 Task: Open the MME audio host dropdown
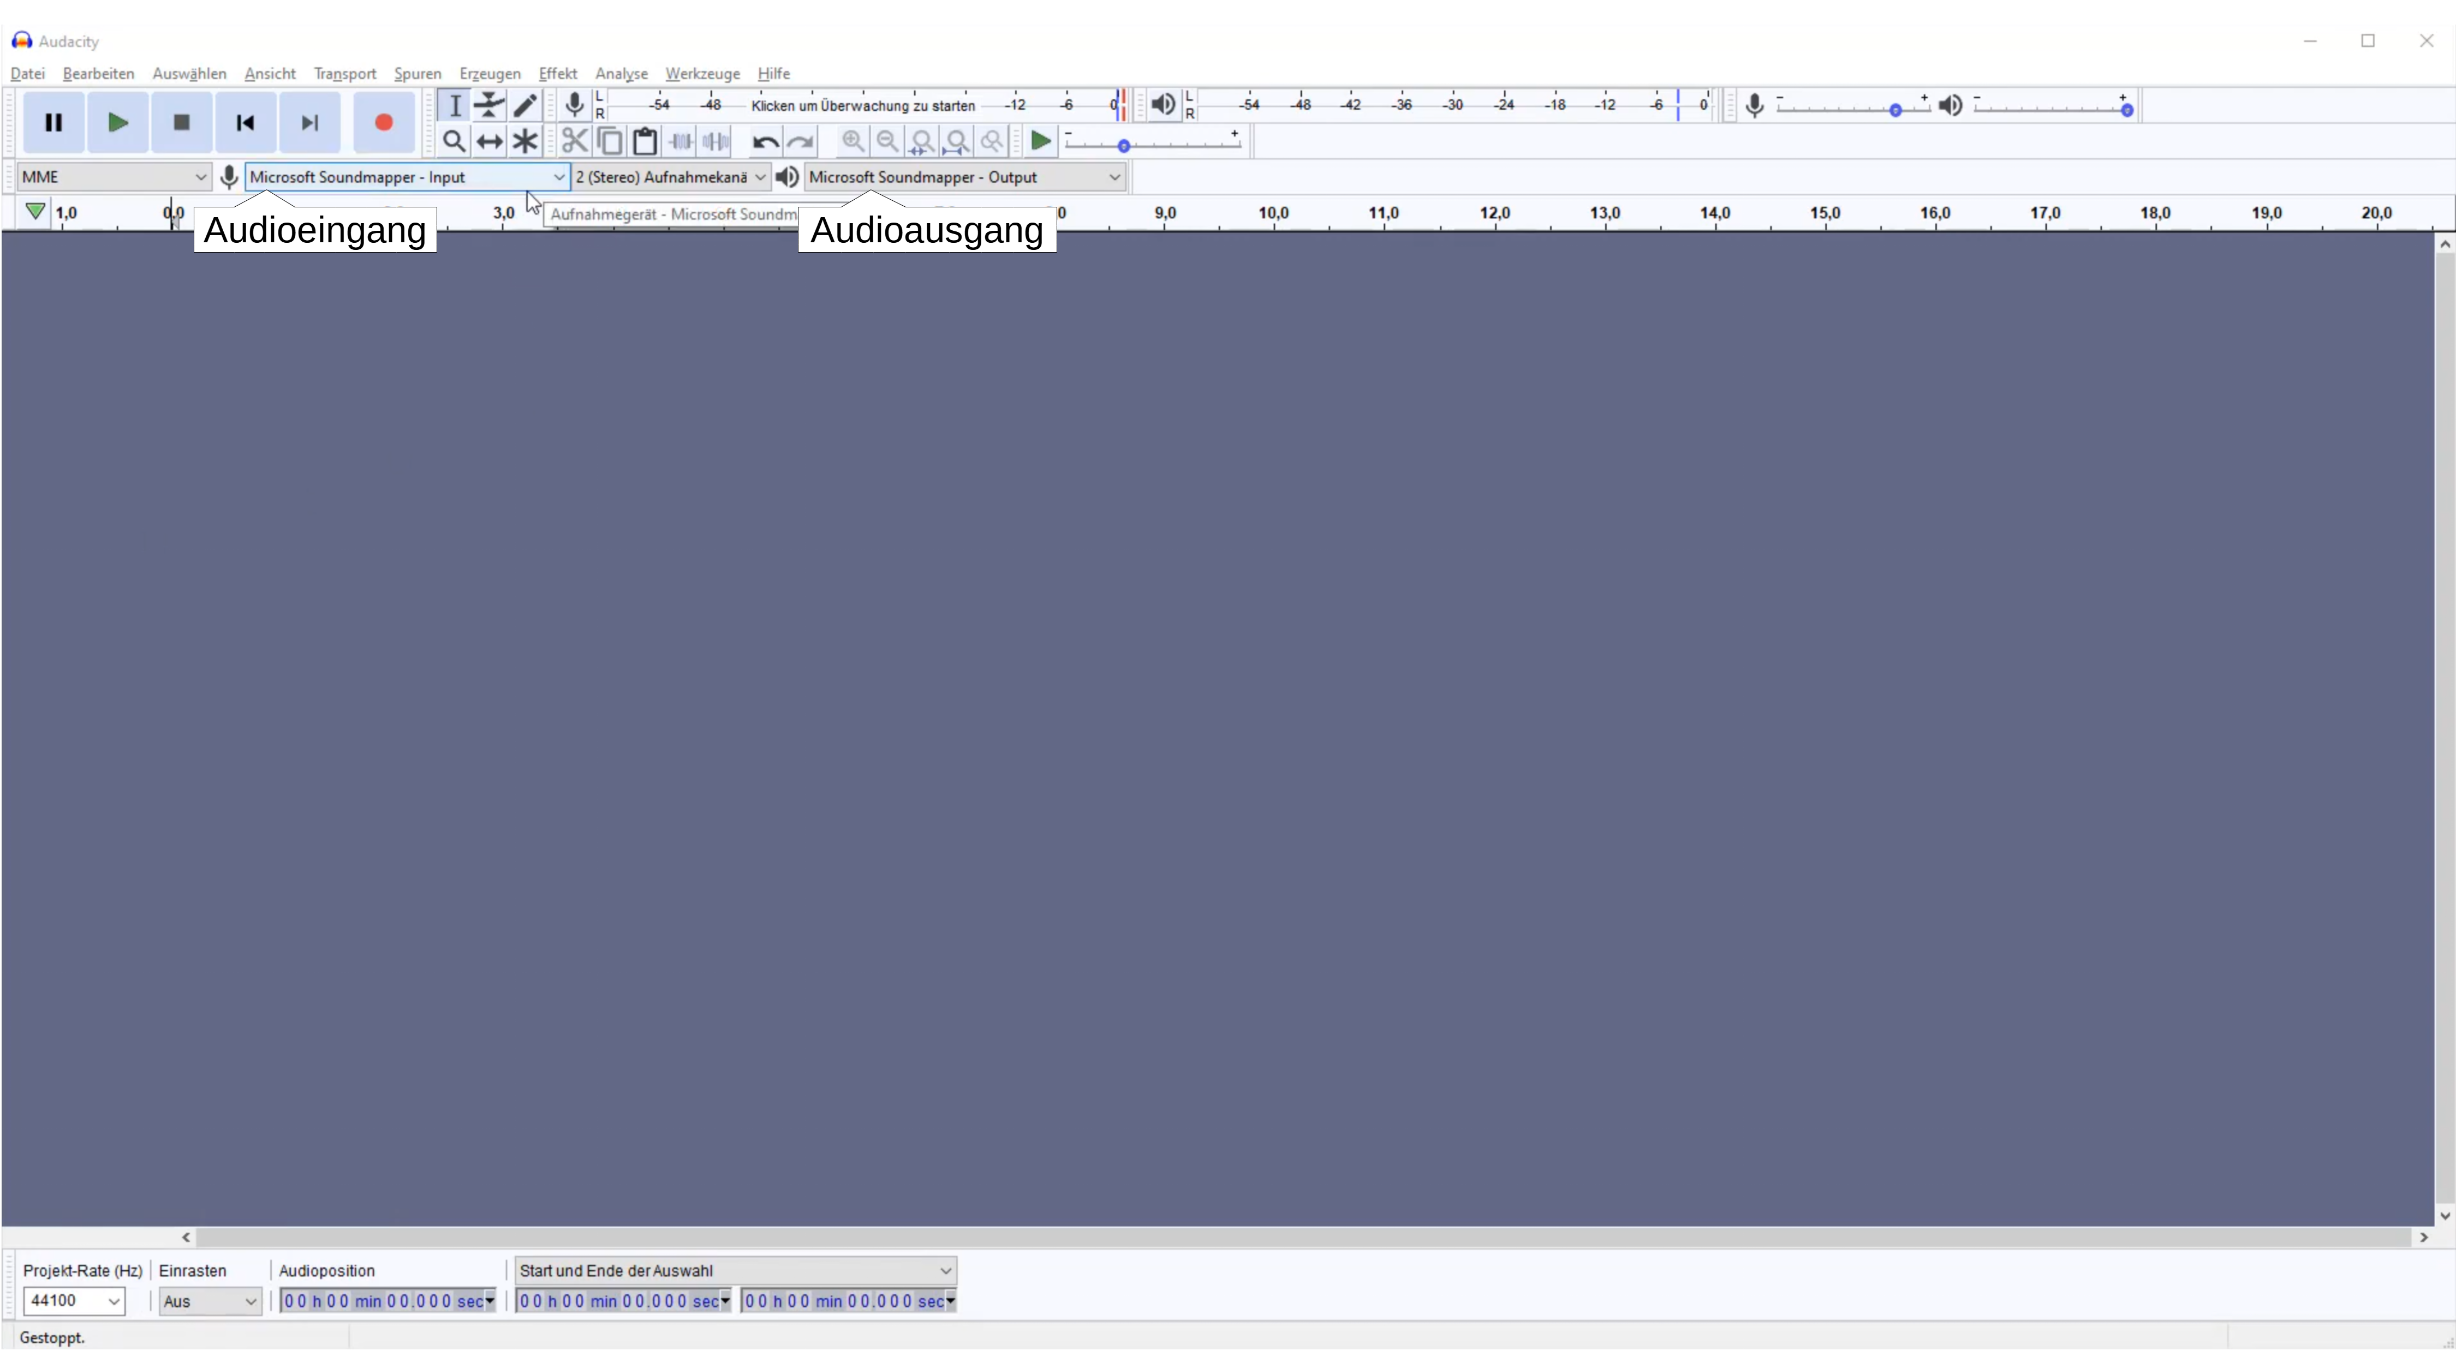[x=114, y=177]
